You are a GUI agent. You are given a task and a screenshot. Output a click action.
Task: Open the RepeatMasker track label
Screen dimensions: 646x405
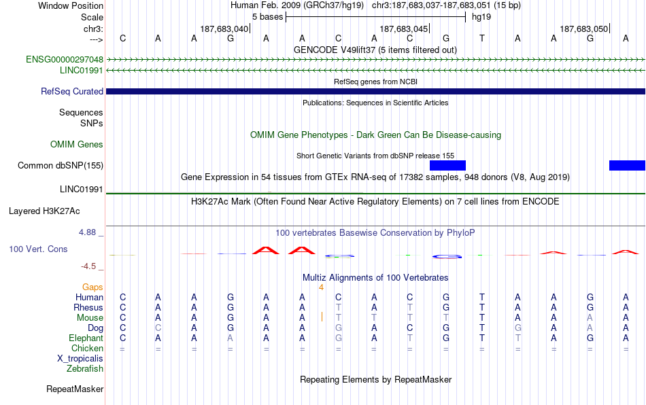pyautogui.click(x=75, y=389)
